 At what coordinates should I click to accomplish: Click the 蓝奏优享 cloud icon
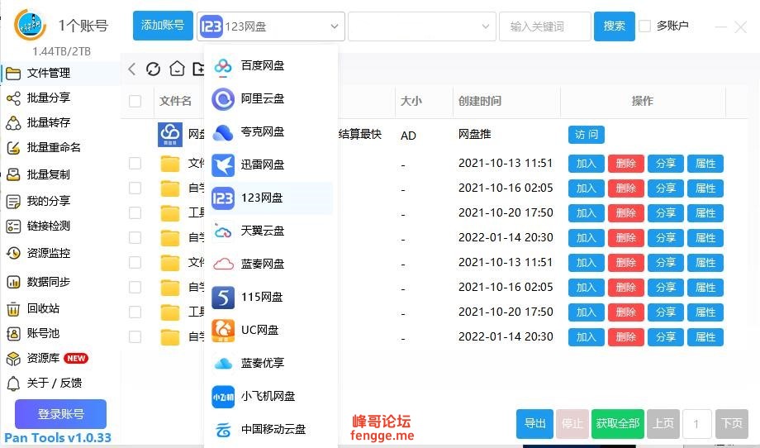[x=223, y=363]
